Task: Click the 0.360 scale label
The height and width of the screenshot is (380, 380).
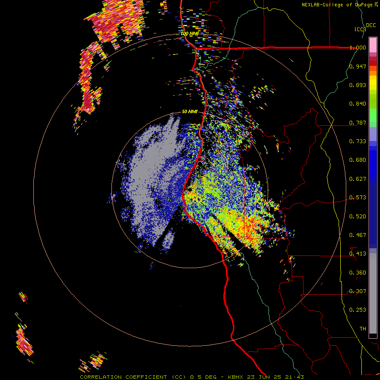Action: coord(358,273)
